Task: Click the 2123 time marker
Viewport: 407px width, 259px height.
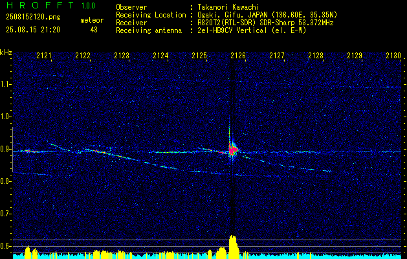Action: point(122,55)
